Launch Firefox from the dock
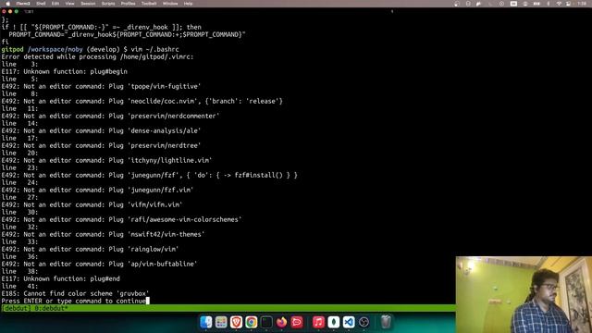 [281, 322]
